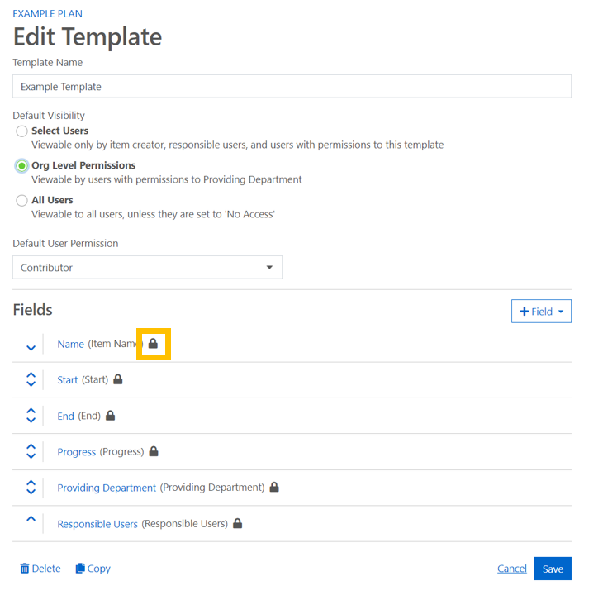Select the All Users radio button
The image size is (603, 600).
coord(22,201)
